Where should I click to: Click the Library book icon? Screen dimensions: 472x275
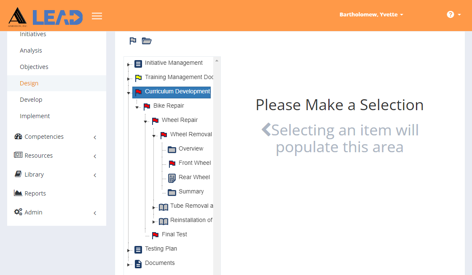pos(18,174)
